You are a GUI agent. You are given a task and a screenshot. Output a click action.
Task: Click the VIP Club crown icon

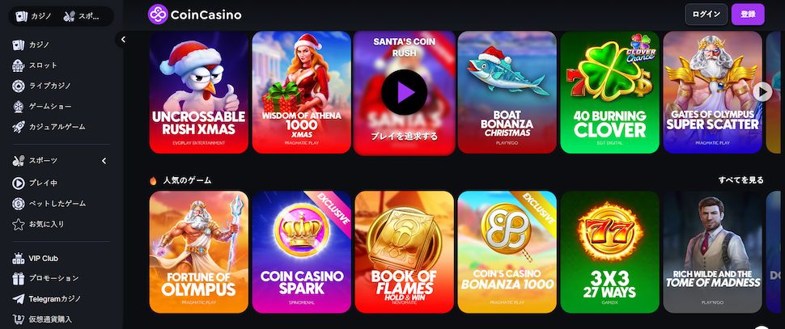point(19,259)
